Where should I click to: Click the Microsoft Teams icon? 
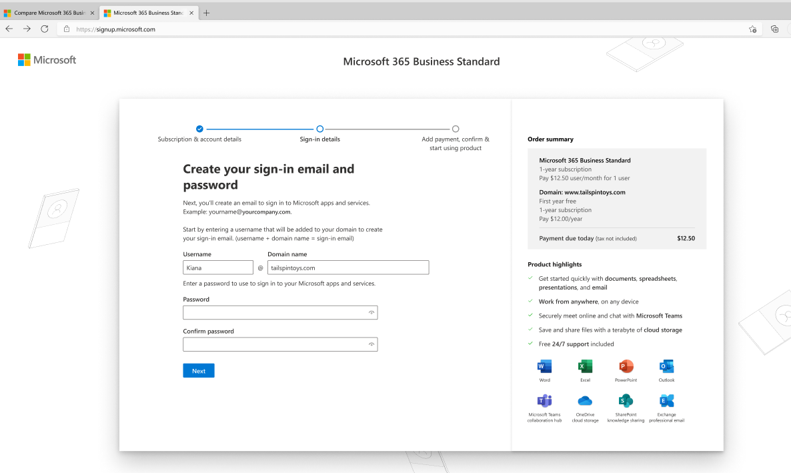pyautogui.click(x=544, y=401)
